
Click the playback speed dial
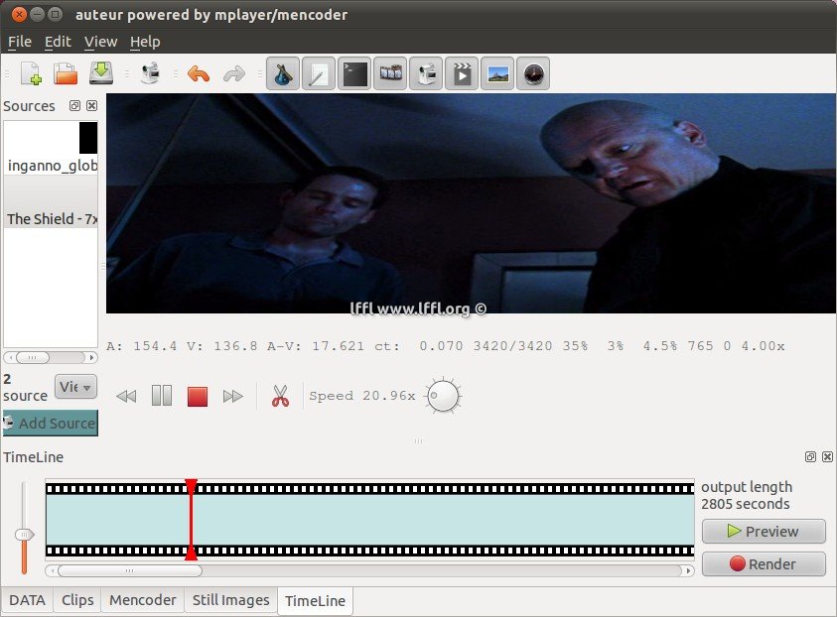[x=443, y=396]
